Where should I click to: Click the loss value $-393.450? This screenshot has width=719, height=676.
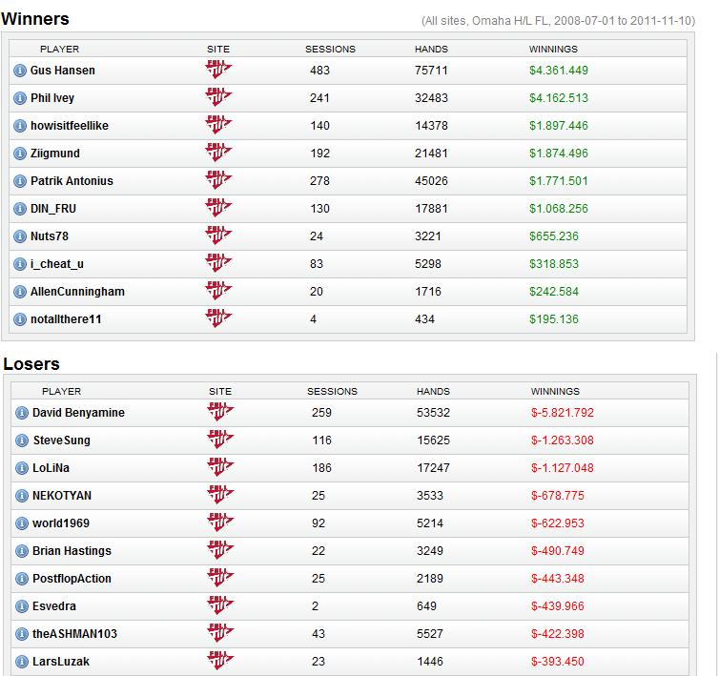coord(558,662)
